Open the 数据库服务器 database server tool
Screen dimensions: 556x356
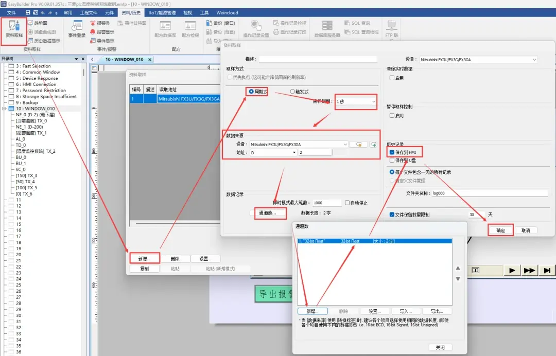pos(327,29)
